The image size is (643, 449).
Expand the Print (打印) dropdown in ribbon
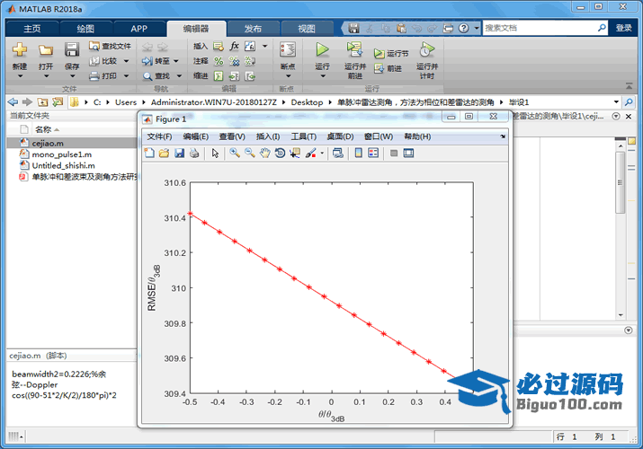click(x=126, y=76)
